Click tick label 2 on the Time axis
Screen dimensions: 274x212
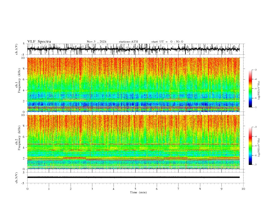[x=71, y=189]
